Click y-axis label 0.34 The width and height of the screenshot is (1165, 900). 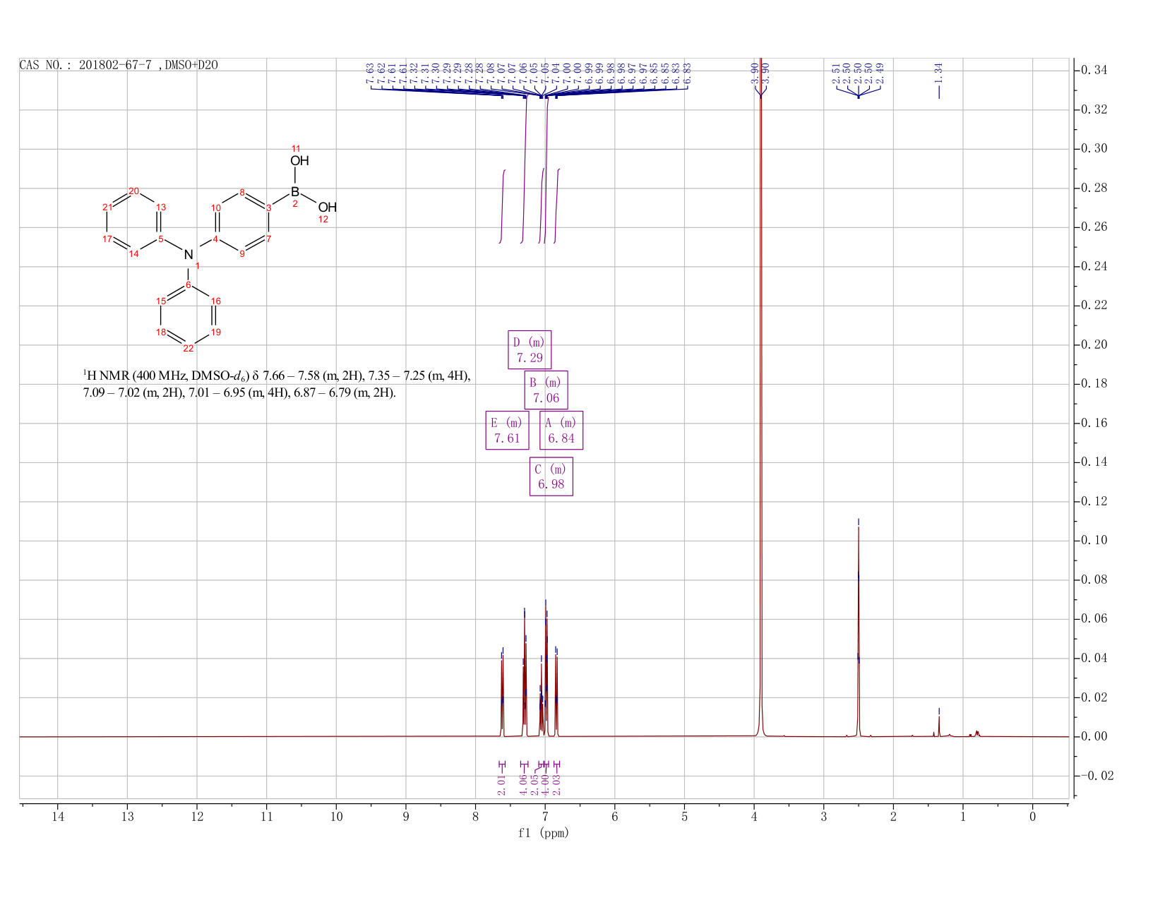tap(1094, 70)
